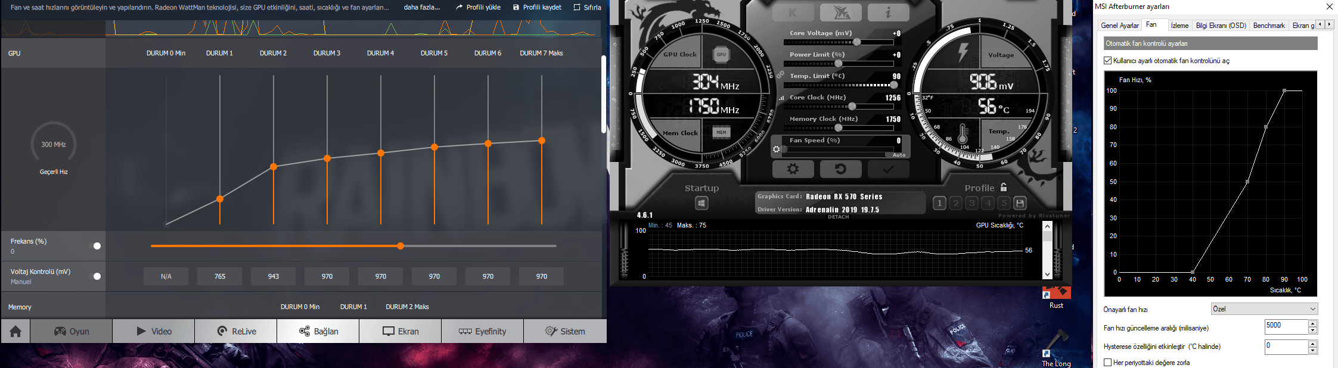
Task: Open the Rust desktop shortcut
Action: pos(1056,298)
